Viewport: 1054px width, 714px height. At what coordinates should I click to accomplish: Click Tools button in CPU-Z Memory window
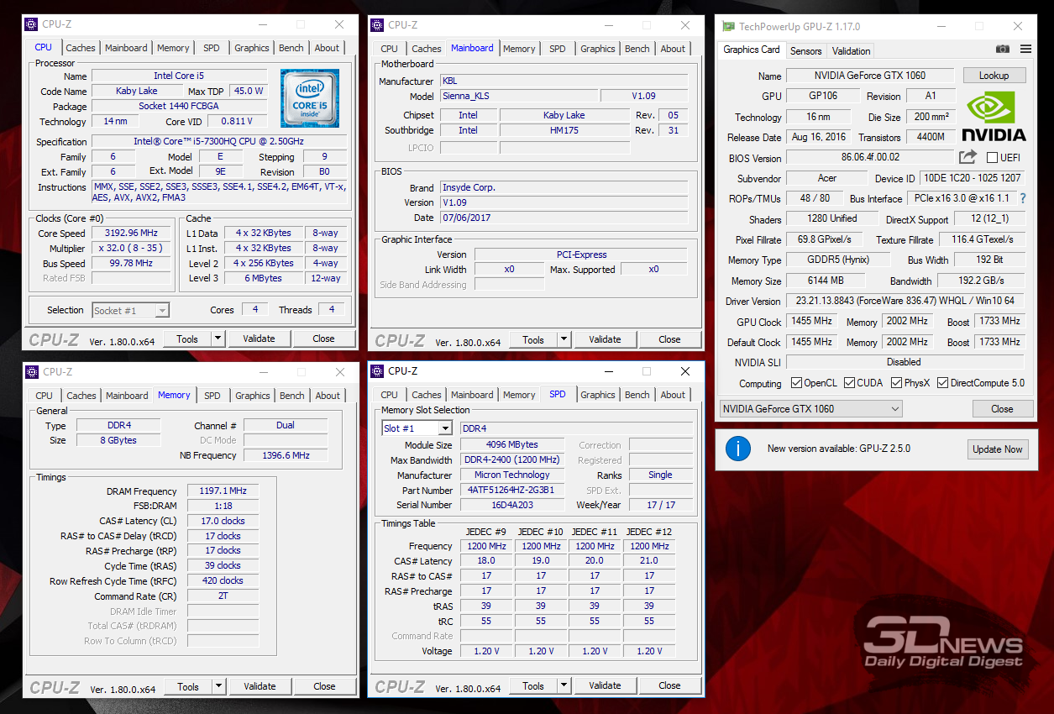(188, 686)
